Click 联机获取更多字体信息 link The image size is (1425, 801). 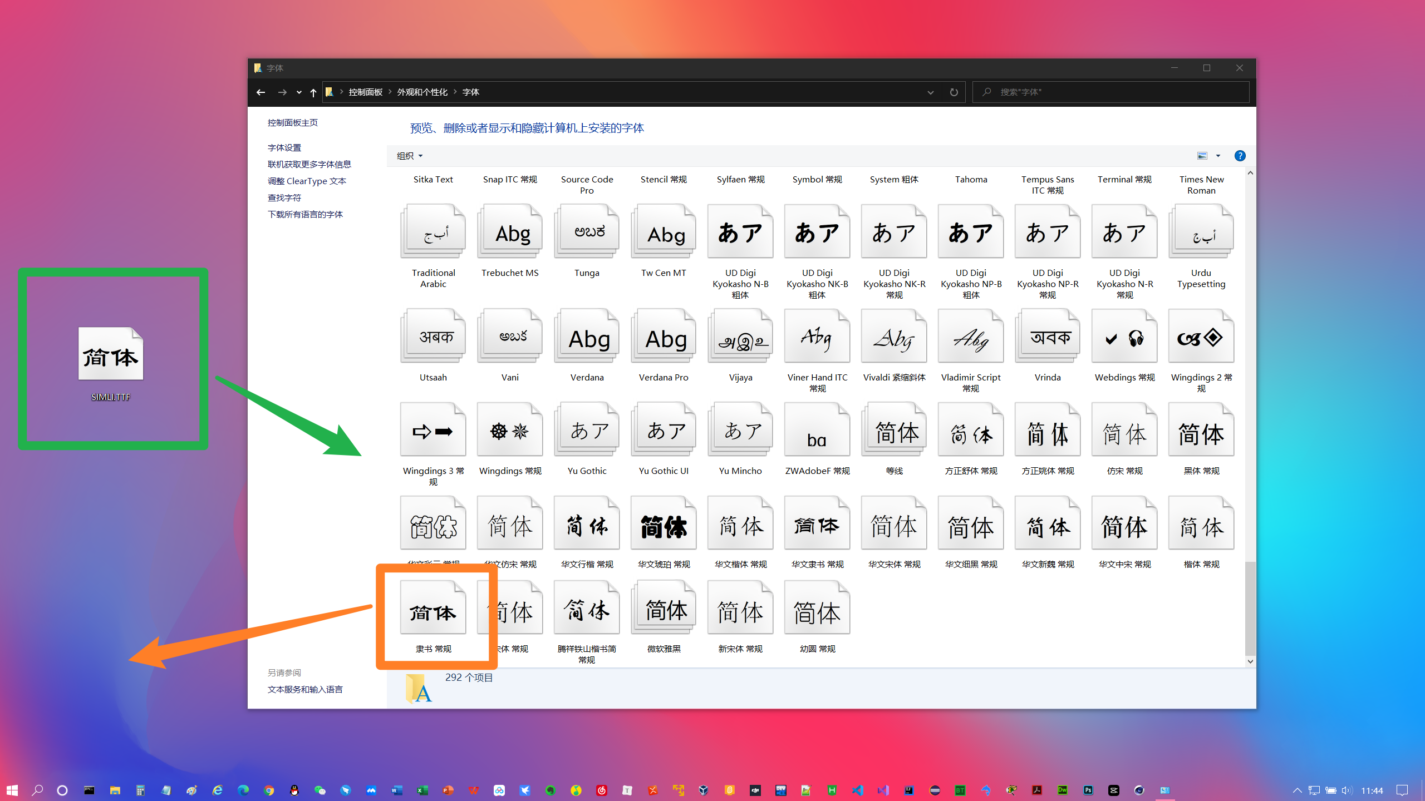pyautogui.click(x=309, y=164)
